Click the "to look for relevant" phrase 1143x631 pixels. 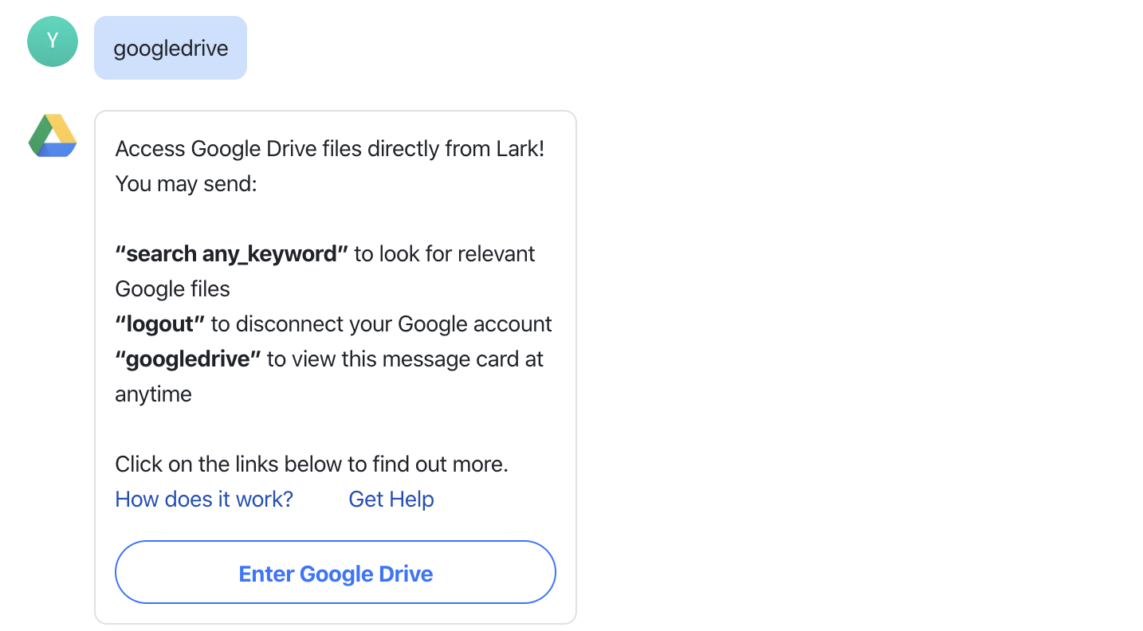[444, 254]
